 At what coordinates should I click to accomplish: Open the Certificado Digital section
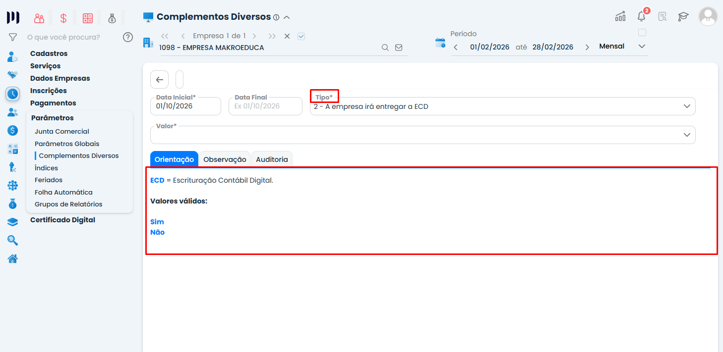point(62,220)
